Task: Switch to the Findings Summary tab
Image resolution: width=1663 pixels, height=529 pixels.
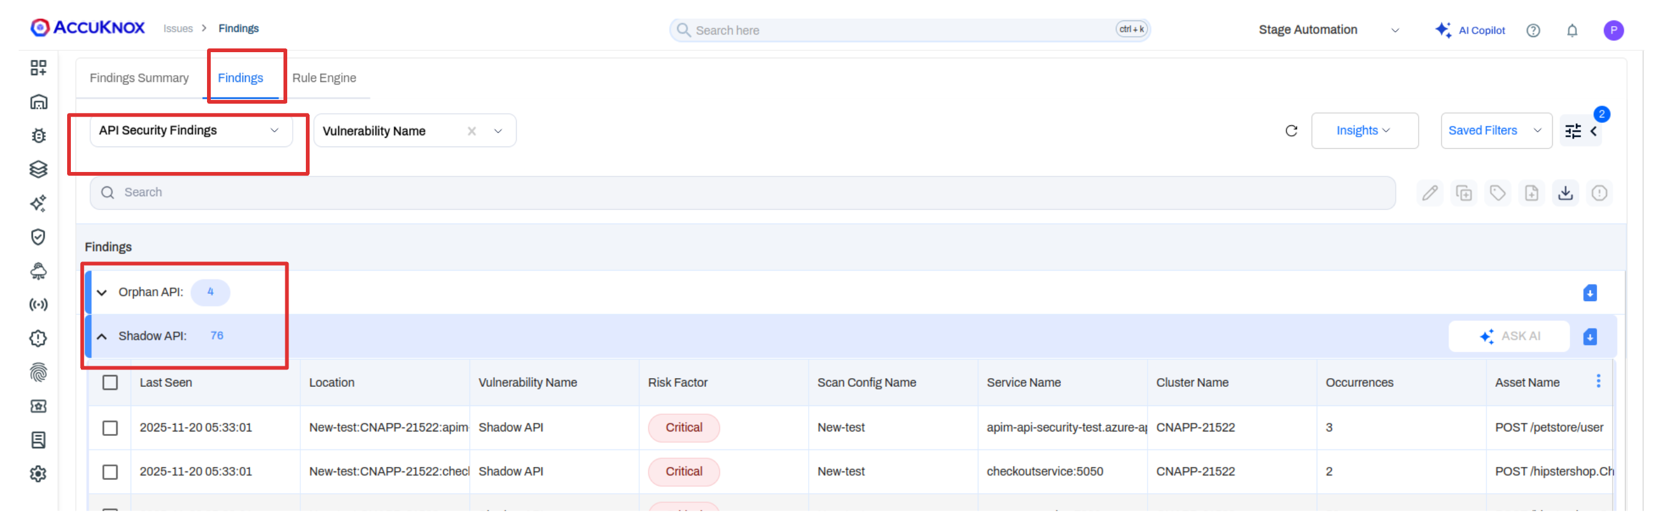Action: [139, 78]
